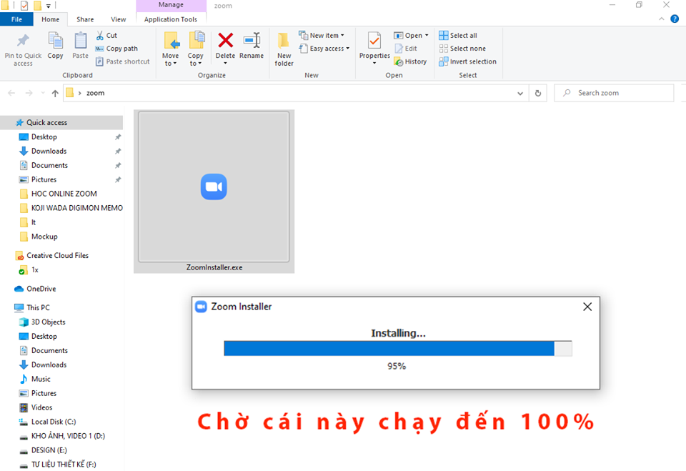Open the Copy to dropdown
686x471 pixels.
tap(196, 60)
